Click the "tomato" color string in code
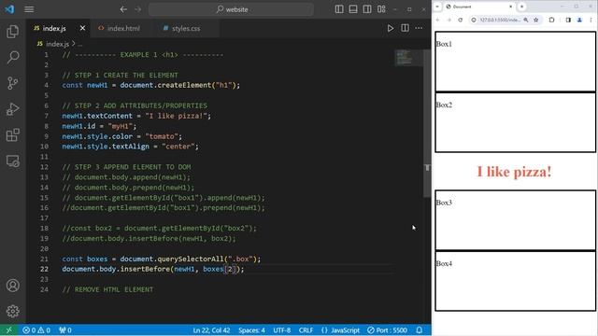The height and width of the screenshot is (336, 598). pos(162,136)
